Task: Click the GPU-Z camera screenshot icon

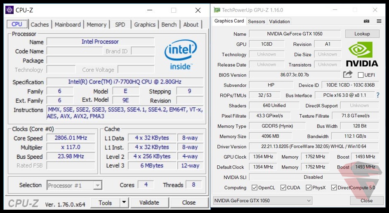Action: (x=366, y=21)
